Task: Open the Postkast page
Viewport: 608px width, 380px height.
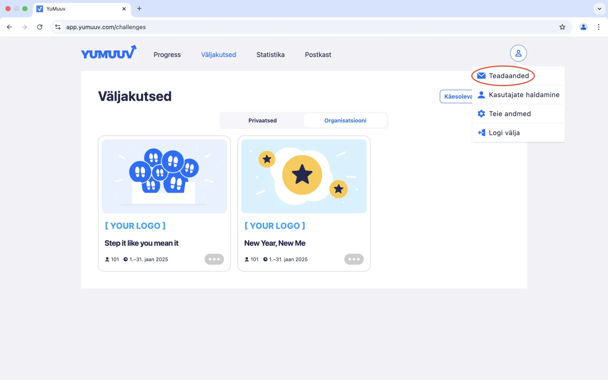Action: [x=318, y=55]
